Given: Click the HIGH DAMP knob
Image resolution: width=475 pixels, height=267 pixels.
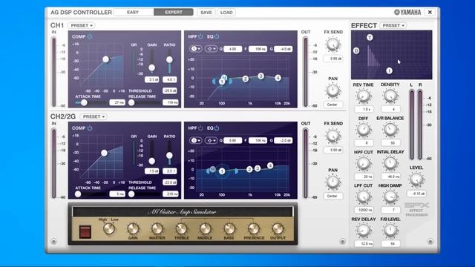Looking at the screenshot, I should pyautogui.click(x=390, y=197).
